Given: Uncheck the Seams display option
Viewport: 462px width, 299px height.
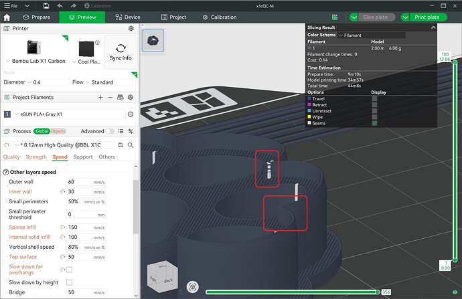Looking at the screenshot, I should click(374, 123).
